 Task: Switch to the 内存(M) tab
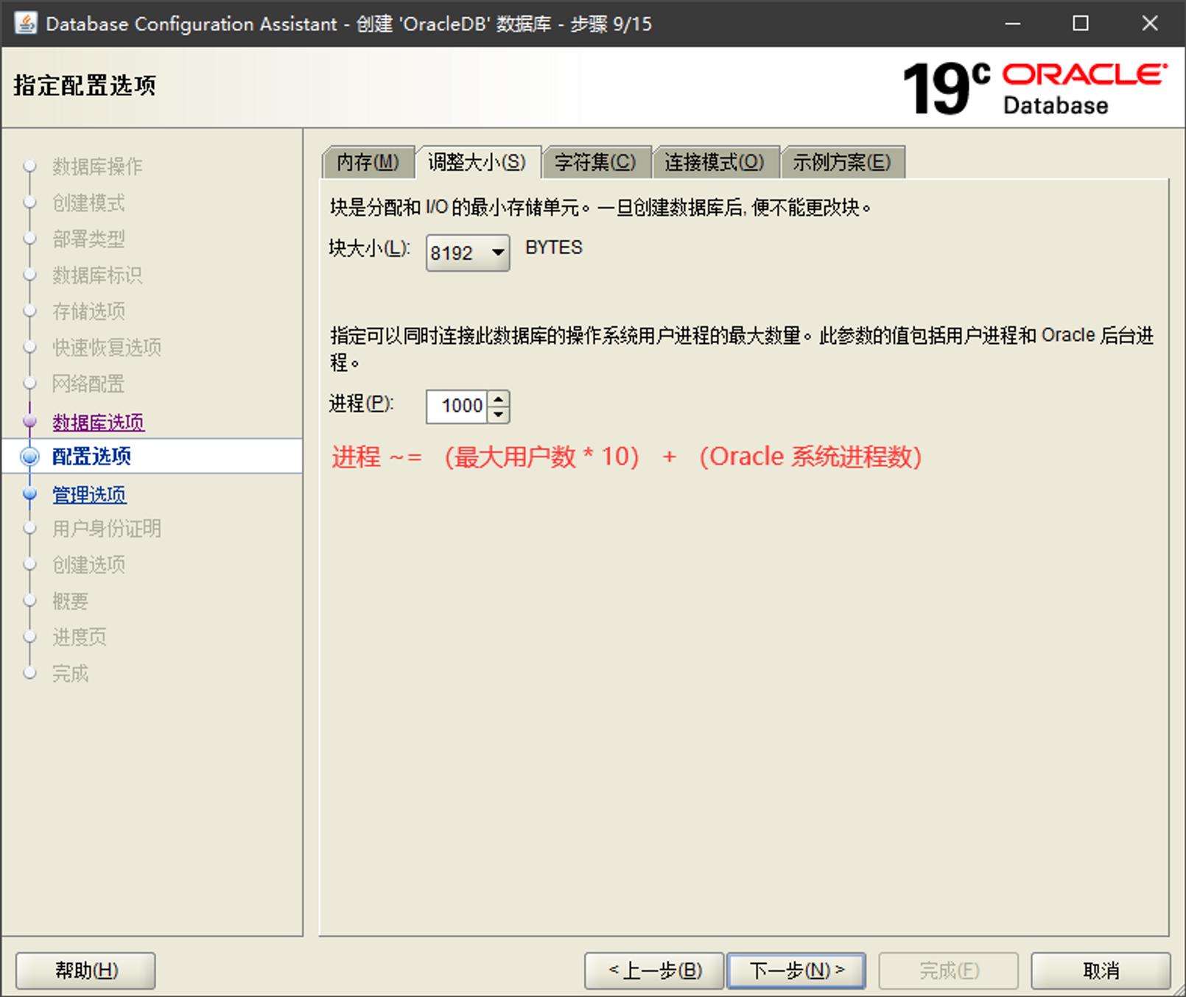tap(367, 162)
